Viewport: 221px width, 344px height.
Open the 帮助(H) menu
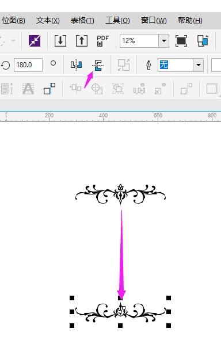(190, 20)
